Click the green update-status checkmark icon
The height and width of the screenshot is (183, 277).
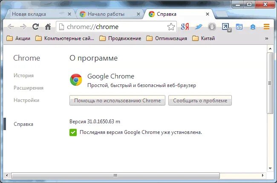(x=73, y=132)
